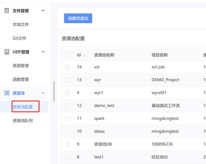Check the test1 row checkbox
The height and width of the screenshot is (164, 206).
(x=67, y=157)
